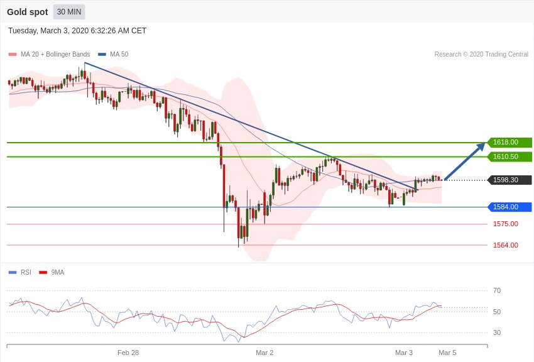The width and height of the screenshot is (534, 362).
Task: Select the 1610.50 resistance price tag
Action: coord(509,156)
